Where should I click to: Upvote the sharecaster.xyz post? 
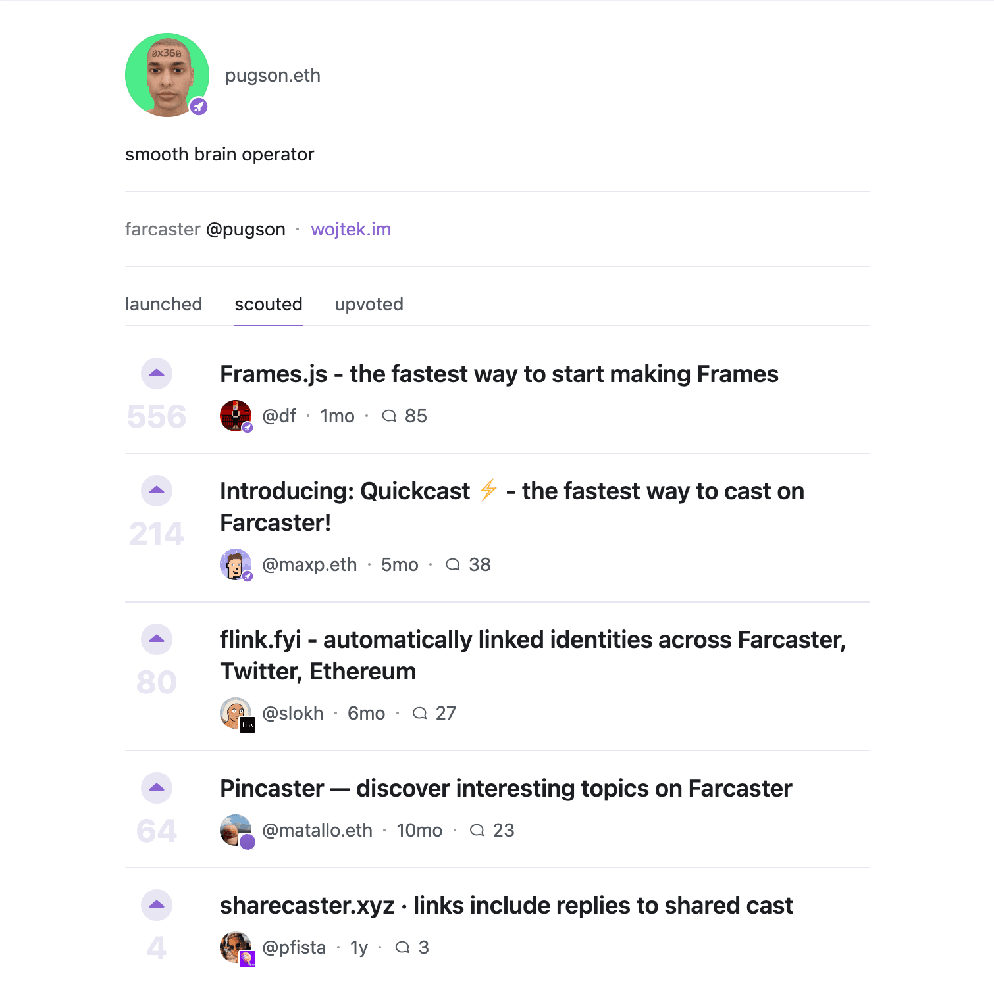point(157,905)
